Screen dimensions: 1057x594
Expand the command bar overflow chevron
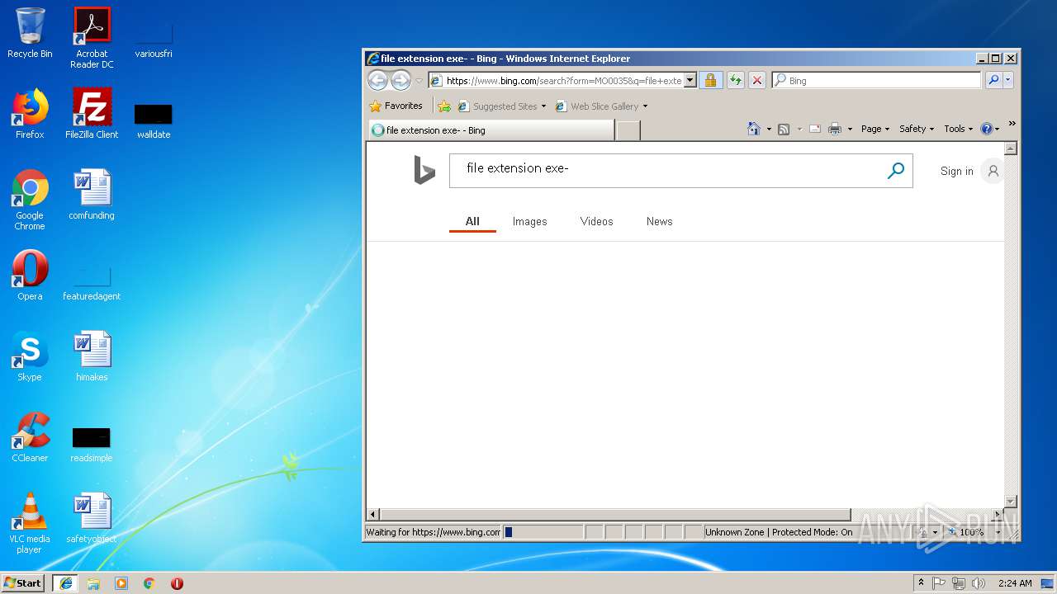[x=1012, y=124]
